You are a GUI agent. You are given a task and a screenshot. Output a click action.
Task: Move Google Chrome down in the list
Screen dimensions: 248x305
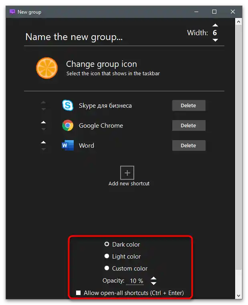click(x=43, y=129)
